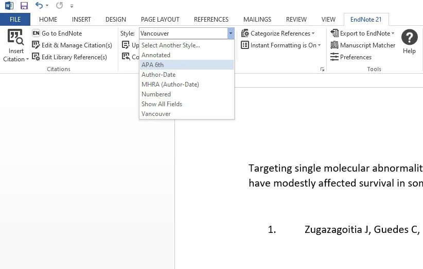Click inside the Style name field
The height and width of the screenshot is (269, 423).
coord(183,33)
